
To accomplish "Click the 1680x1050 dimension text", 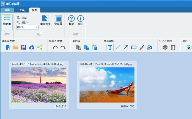I will tap(127, 106).
